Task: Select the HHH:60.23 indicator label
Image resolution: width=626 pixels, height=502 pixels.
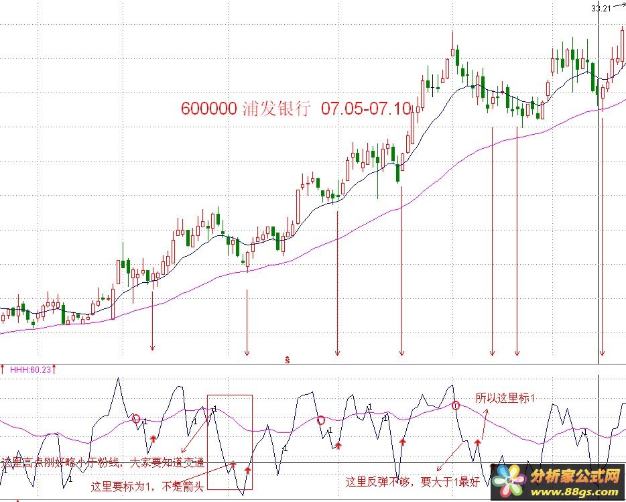Action: tap(30, 370)
